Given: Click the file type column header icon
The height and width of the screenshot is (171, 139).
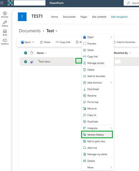Looking at the screenshot, I should click(32, 53).
